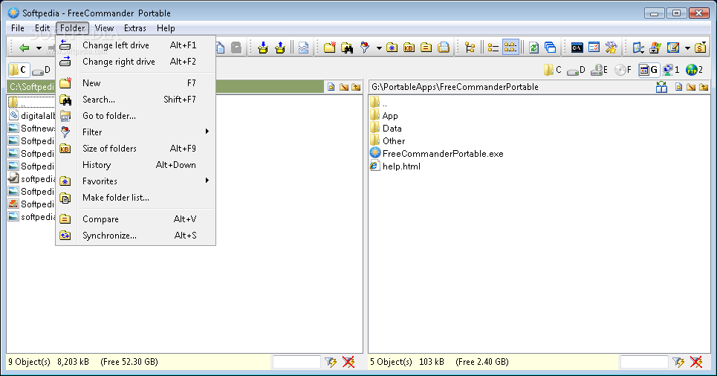Screen dimensions: 717x376
Task: Switch to list view toolbar icon
Action: click(x=493, y=48)
